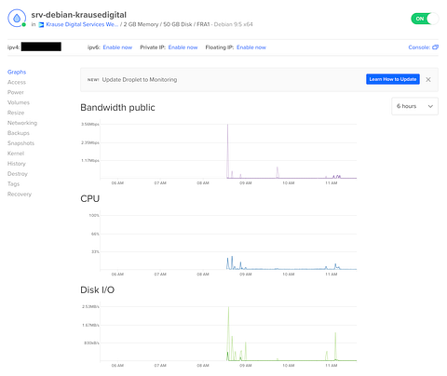This screenshot has height=376, width=447.
Task: Open the Snapshots section
Action: 20,143
